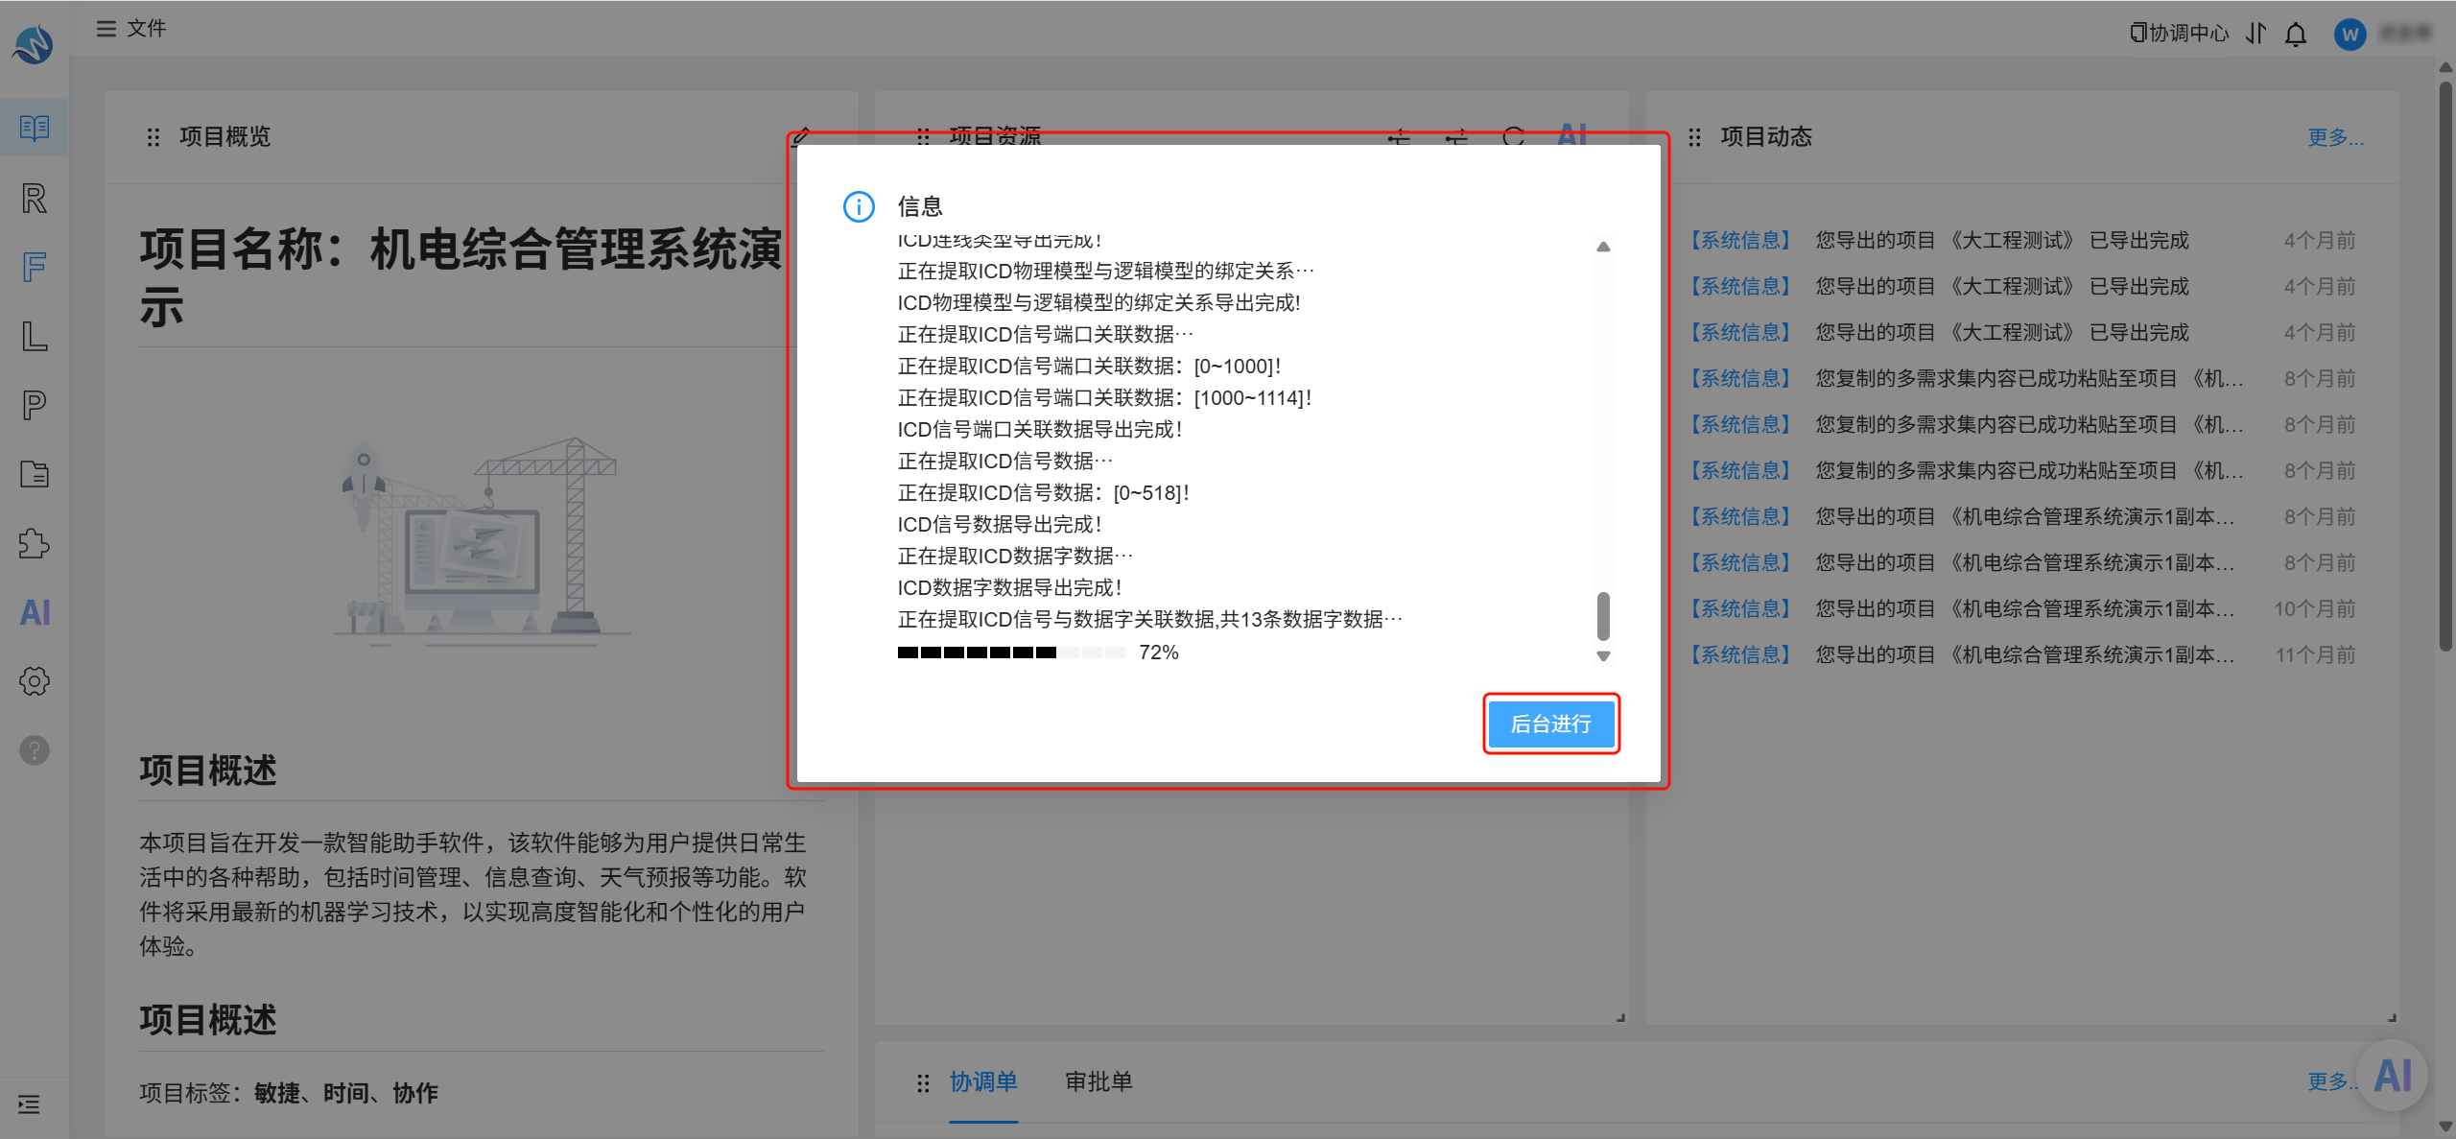Click 项目标签 tags line

pos(289,1093)
